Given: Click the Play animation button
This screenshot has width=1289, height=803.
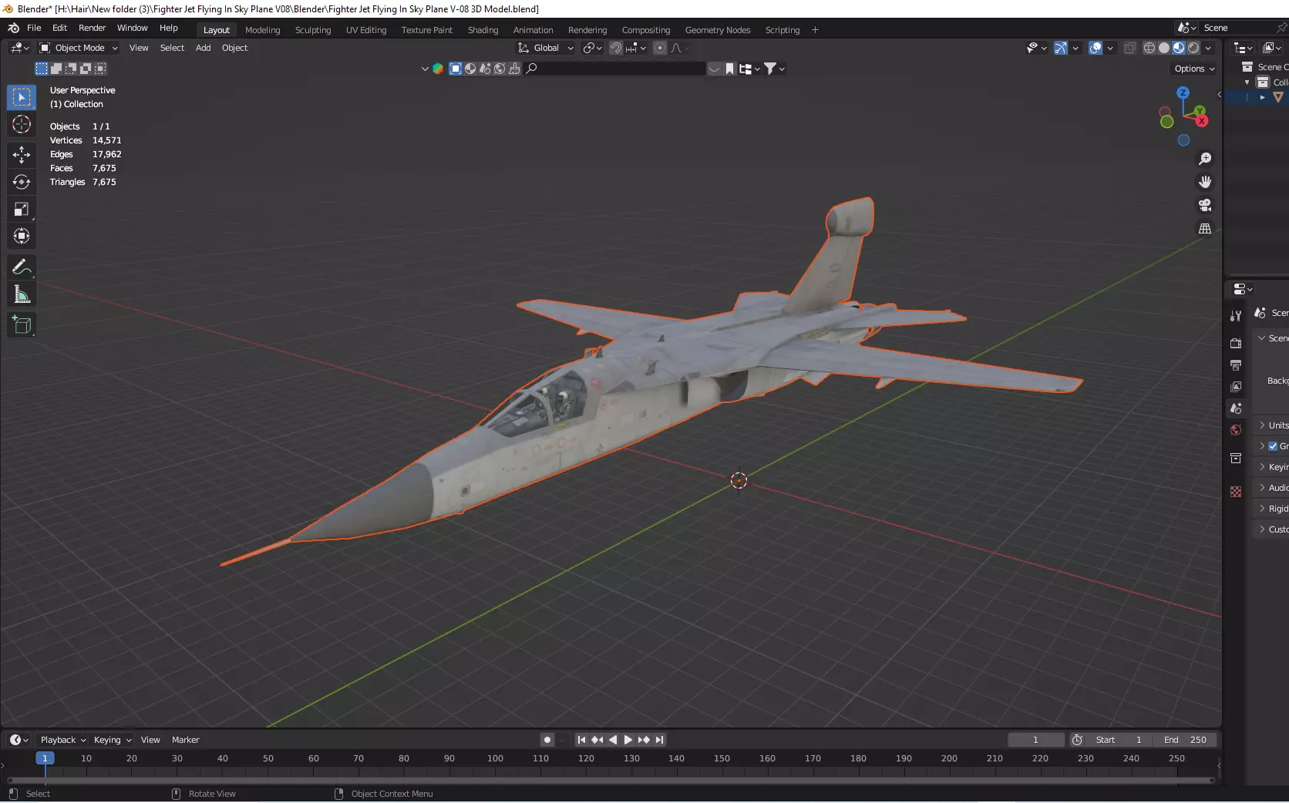Looking at the screenshot, I should click(x=628, y=740).
